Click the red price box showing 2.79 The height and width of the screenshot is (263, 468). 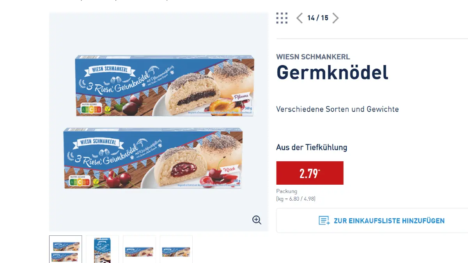click(310, 173)
